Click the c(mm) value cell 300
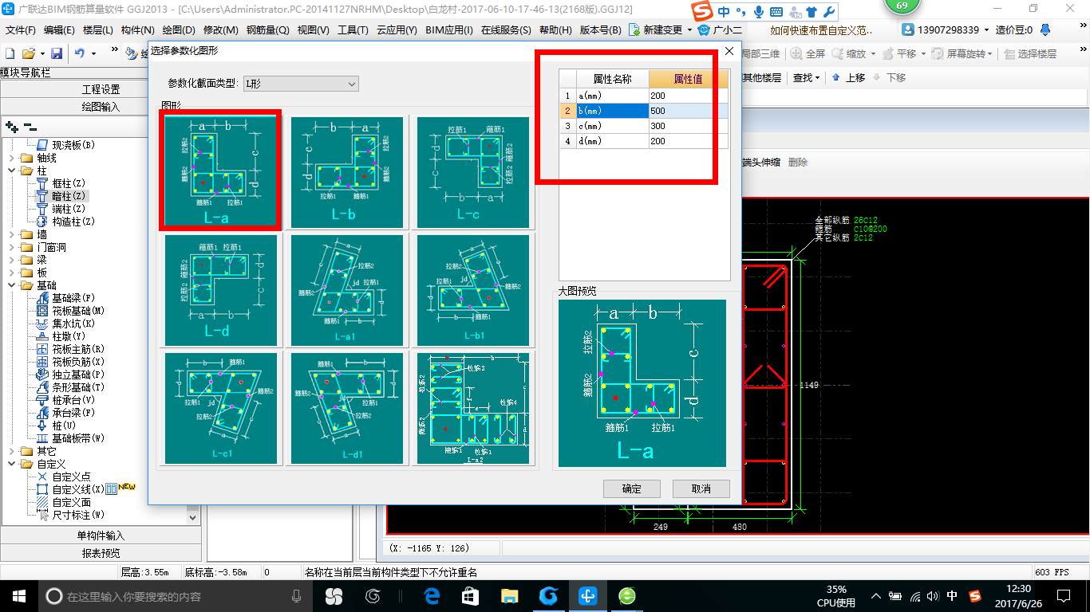The height and width of the screenshot is (612, 1090). 689,126
